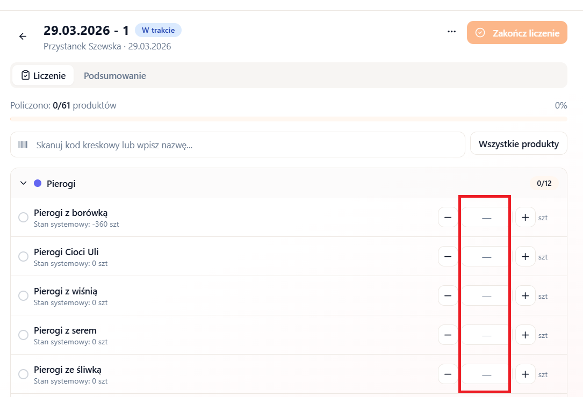Screen dimensions: 583x397
Task: Click the Zakończ liczenie button
Action: (x=517, y=33)
